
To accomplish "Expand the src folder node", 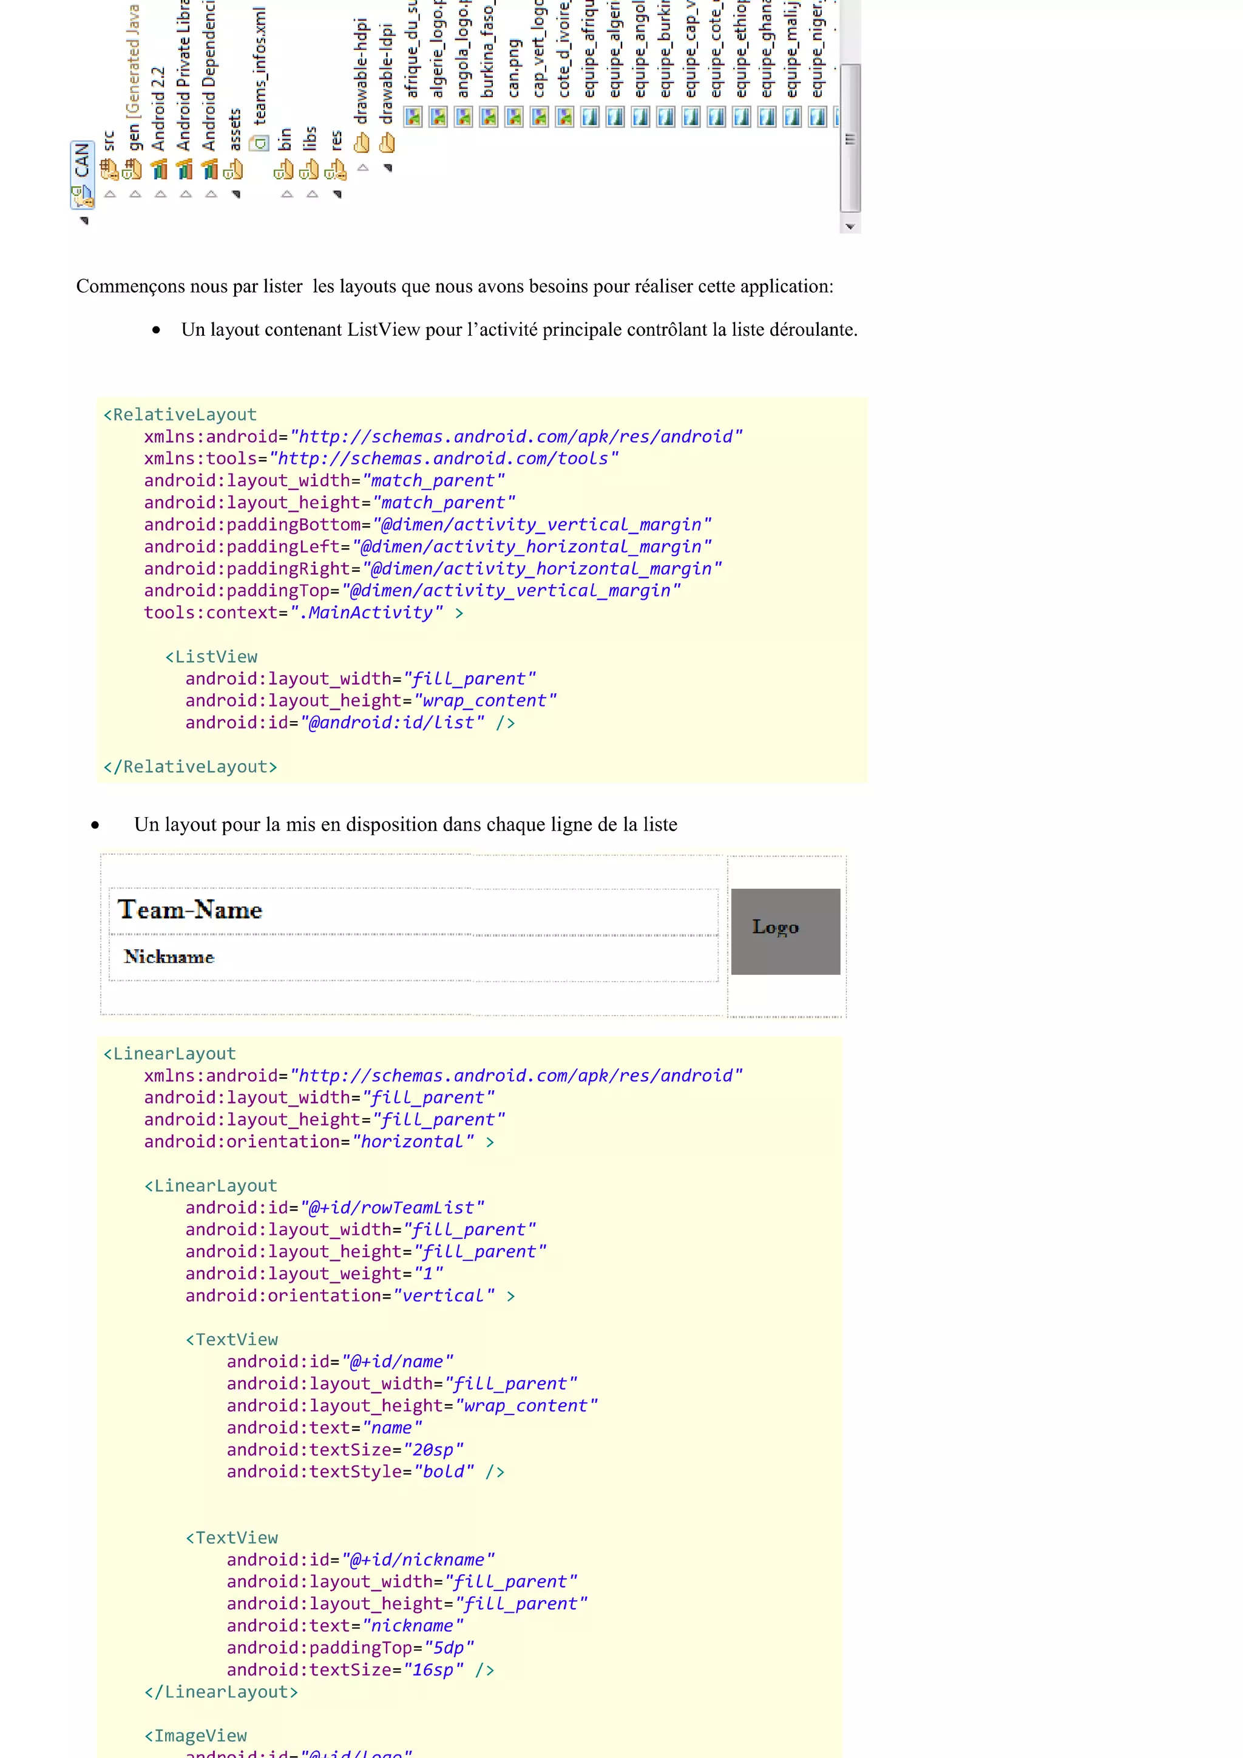I will coord(110,194).
